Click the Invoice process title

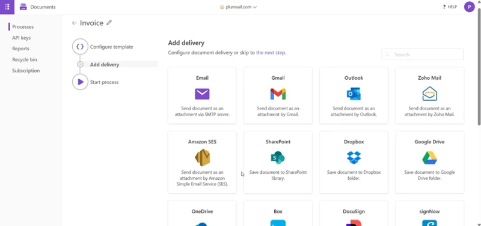click(x=92, y=23)
